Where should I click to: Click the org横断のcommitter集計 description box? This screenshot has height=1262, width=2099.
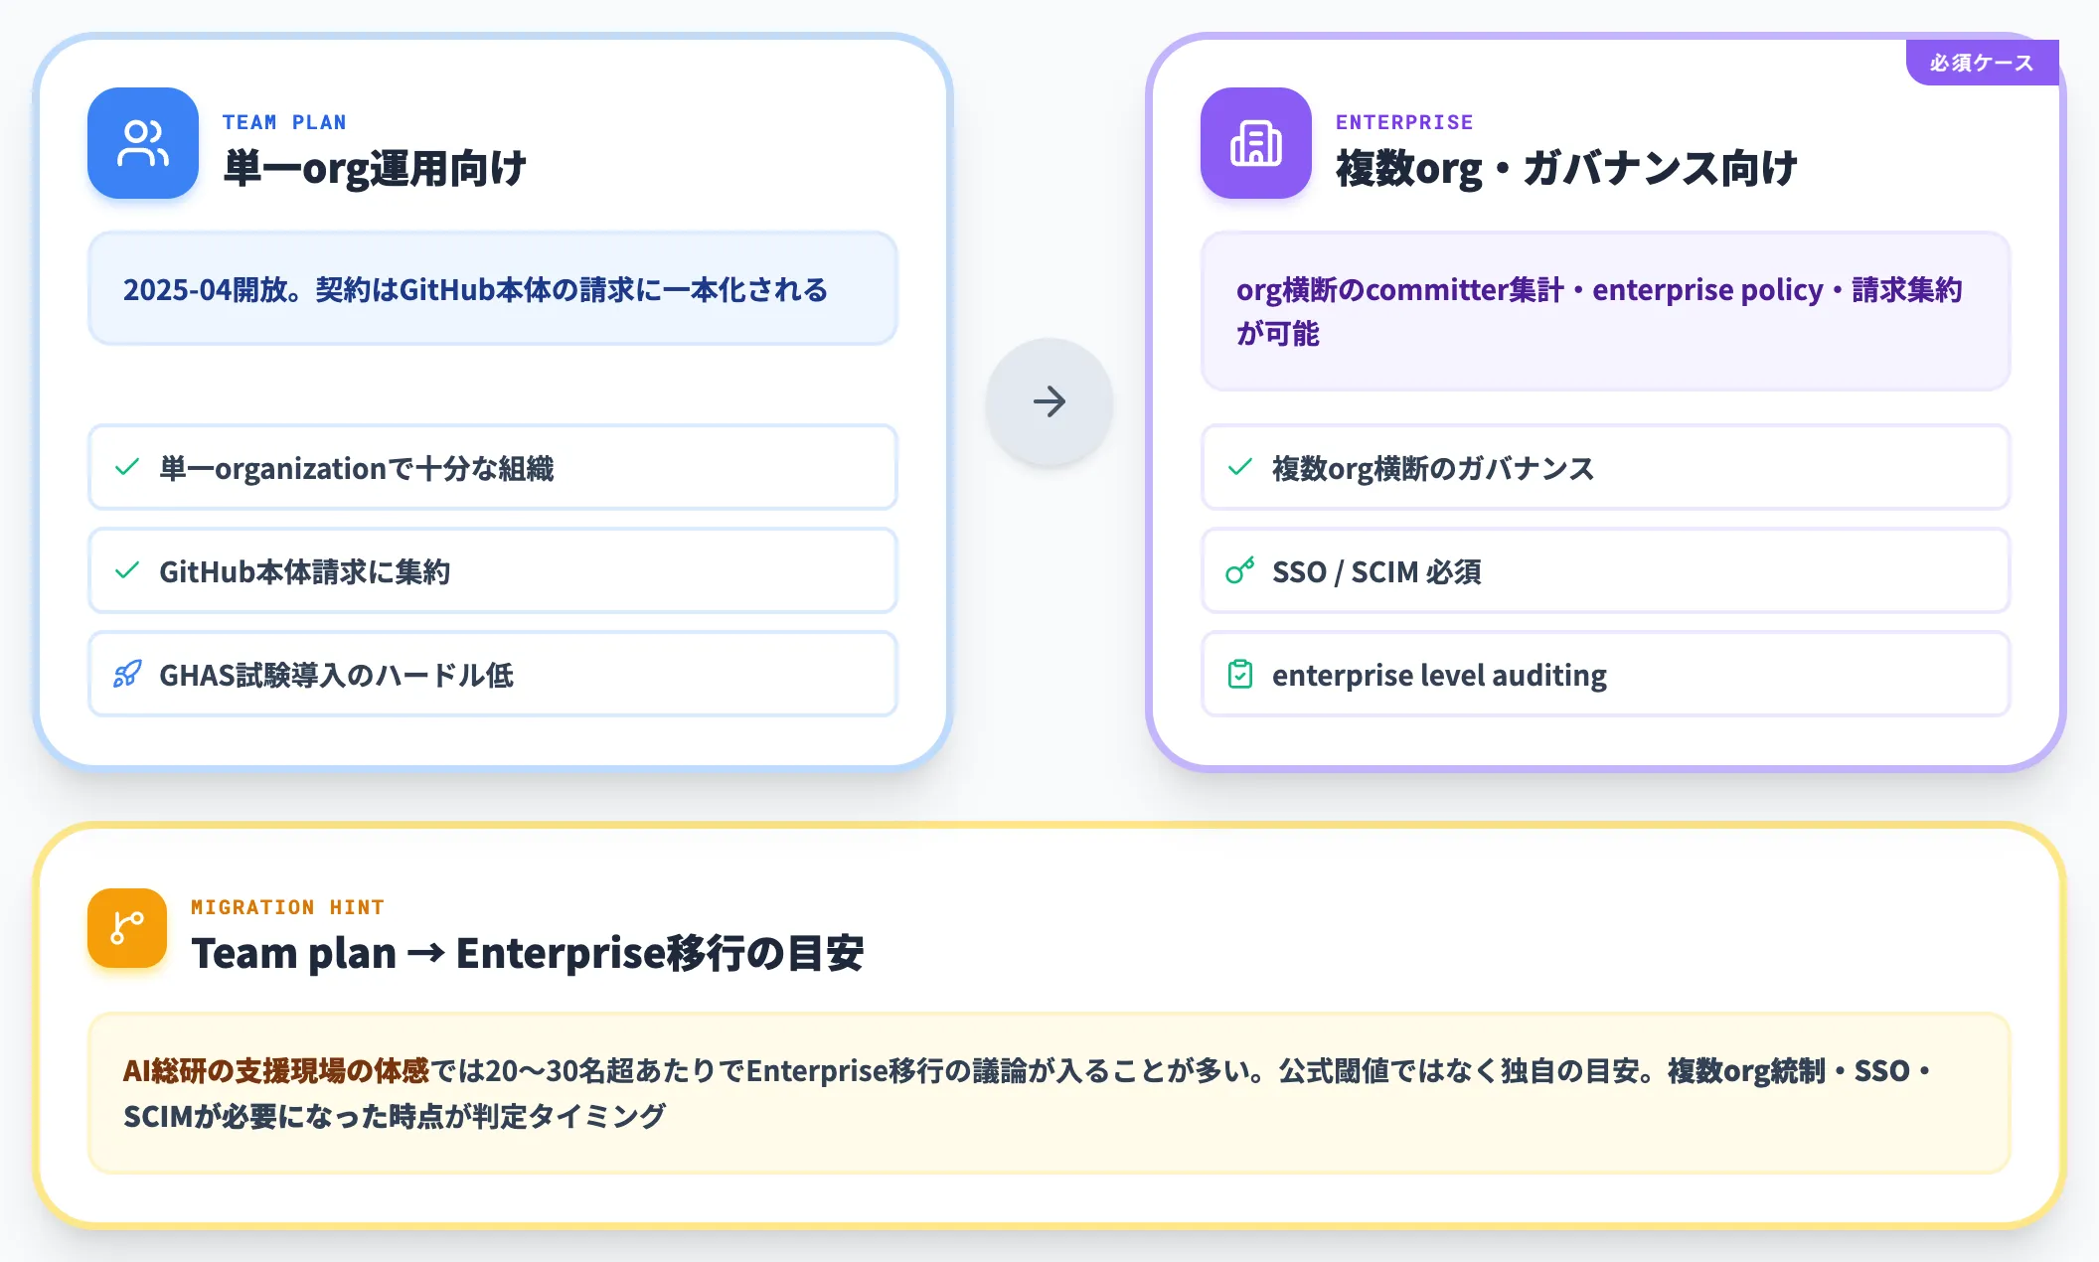[x=1606, y=311]
